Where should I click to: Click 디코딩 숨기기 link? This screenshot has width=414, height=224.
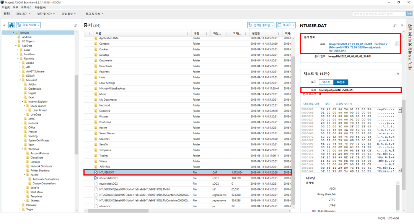tap(344, 104)
